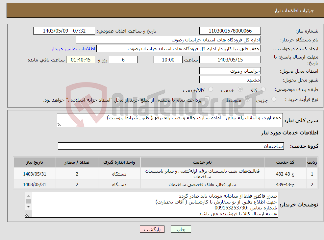Click the unit دستگاه in row 2
This screenshot has height=240, width=324.
coord(119,184)
